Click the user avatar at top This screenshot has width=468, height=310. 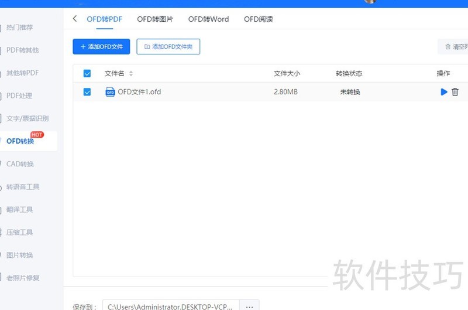click(370, 2)
